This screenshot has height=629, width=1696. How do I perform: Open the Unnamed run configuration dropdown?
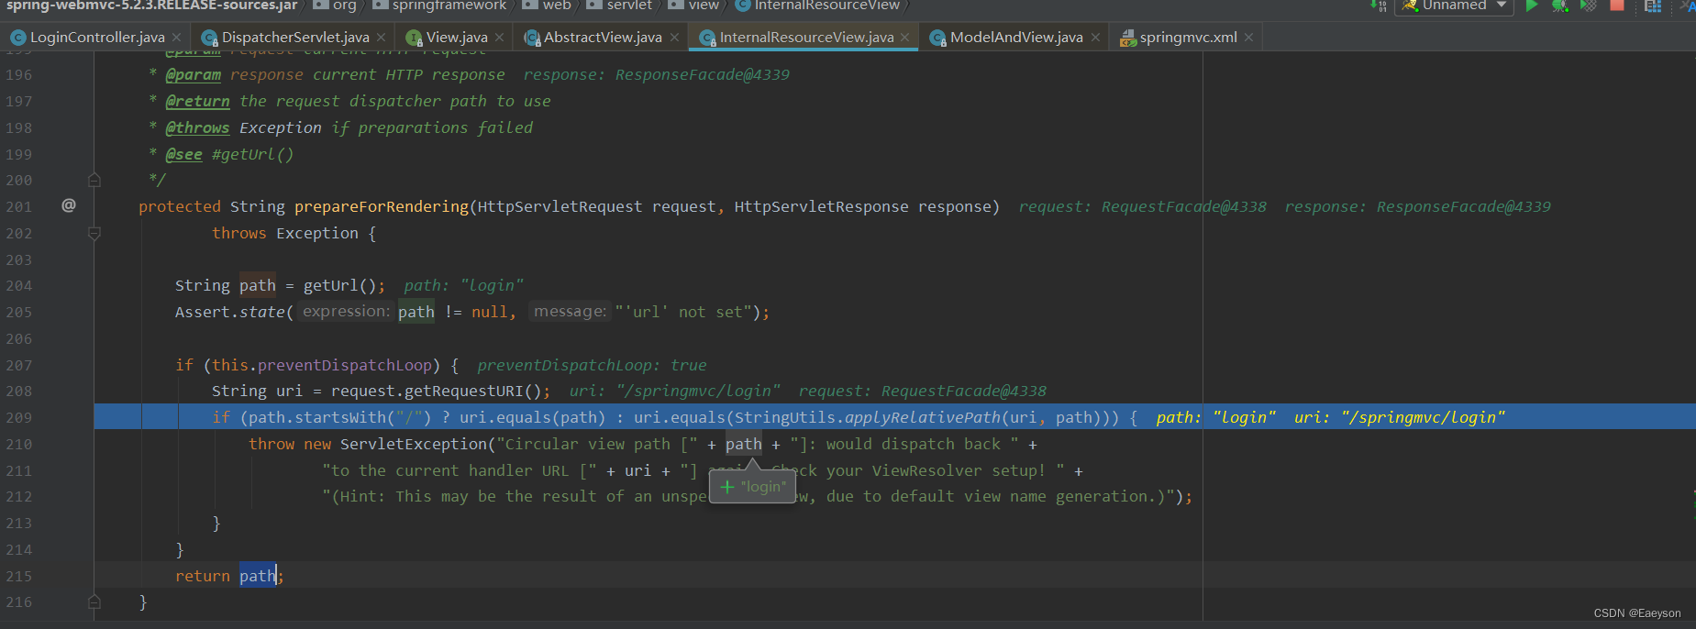[x=1455, y=6]
